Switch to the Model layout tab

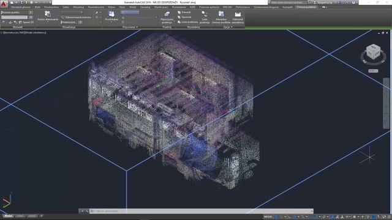click(x=8, y=216)
